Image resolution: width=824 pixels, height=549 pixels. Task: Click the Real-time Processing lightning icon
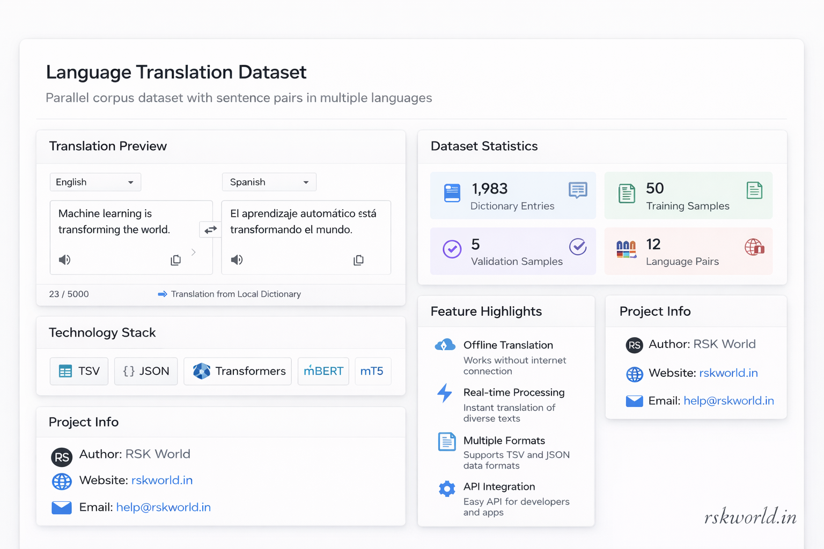445,393
